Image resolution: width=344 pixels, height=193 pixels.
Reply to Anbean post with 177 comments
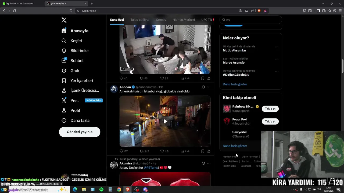(124, 151)
